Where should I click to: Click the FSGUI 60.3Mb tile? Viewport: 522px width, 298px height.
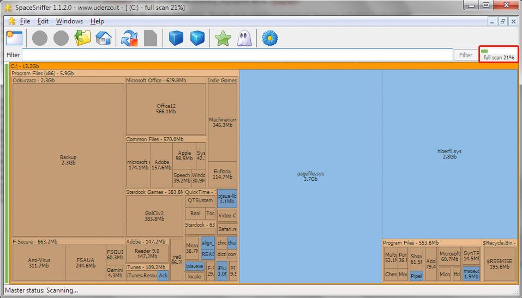click(115, 255)
